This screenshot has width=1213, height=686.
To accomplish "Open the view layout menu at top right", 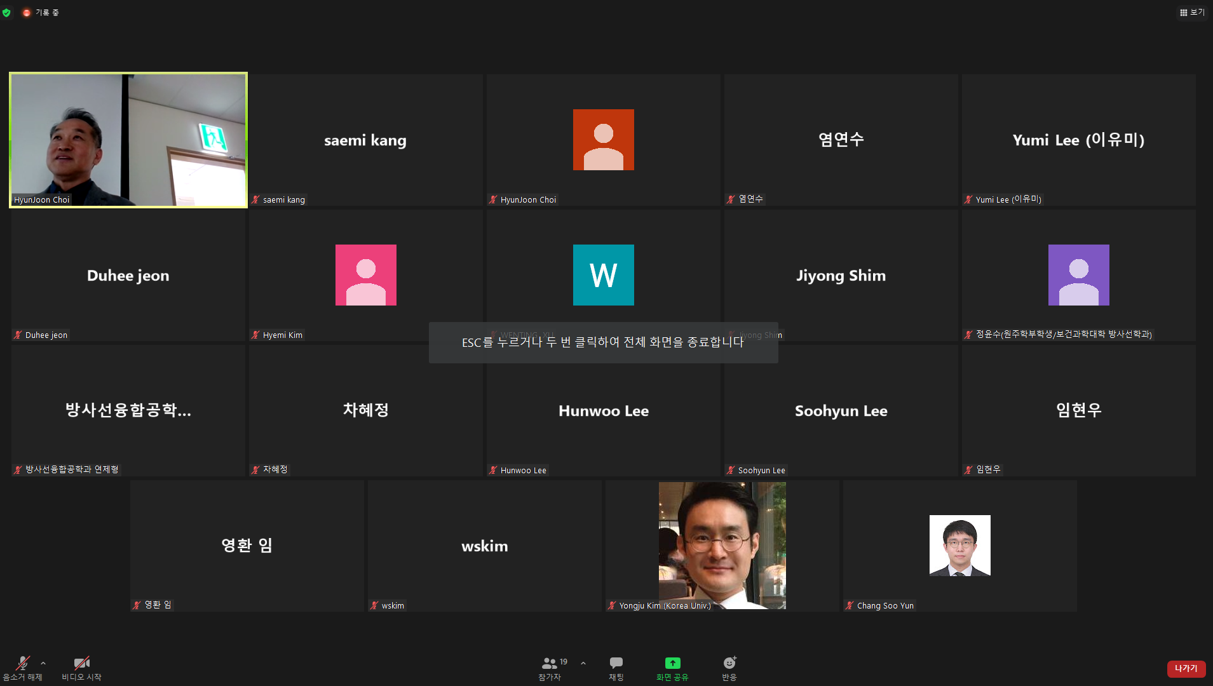I will pyautogui.click(x=1192, y=12).
